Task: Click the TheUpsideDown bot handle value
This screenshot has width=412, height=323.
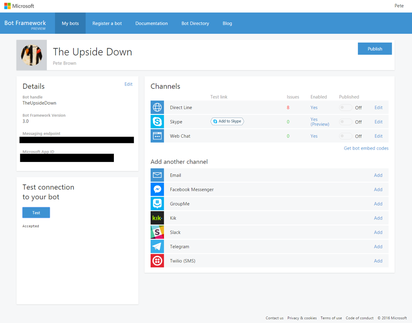Action: (x=39, y=103)
